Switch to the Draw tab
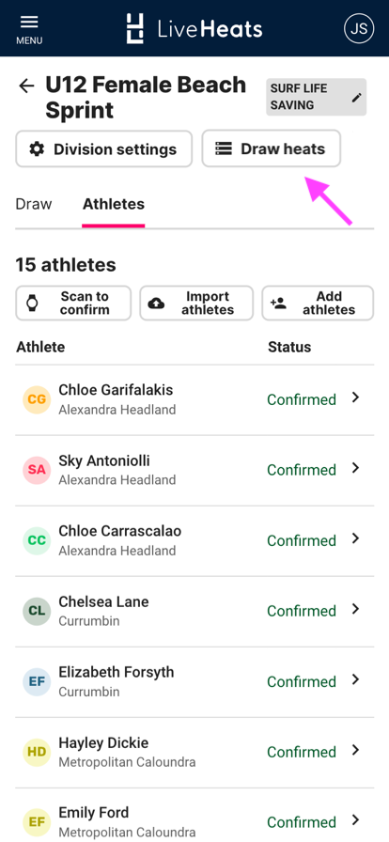This screenshot has height=842, width=389. point(34,204)
